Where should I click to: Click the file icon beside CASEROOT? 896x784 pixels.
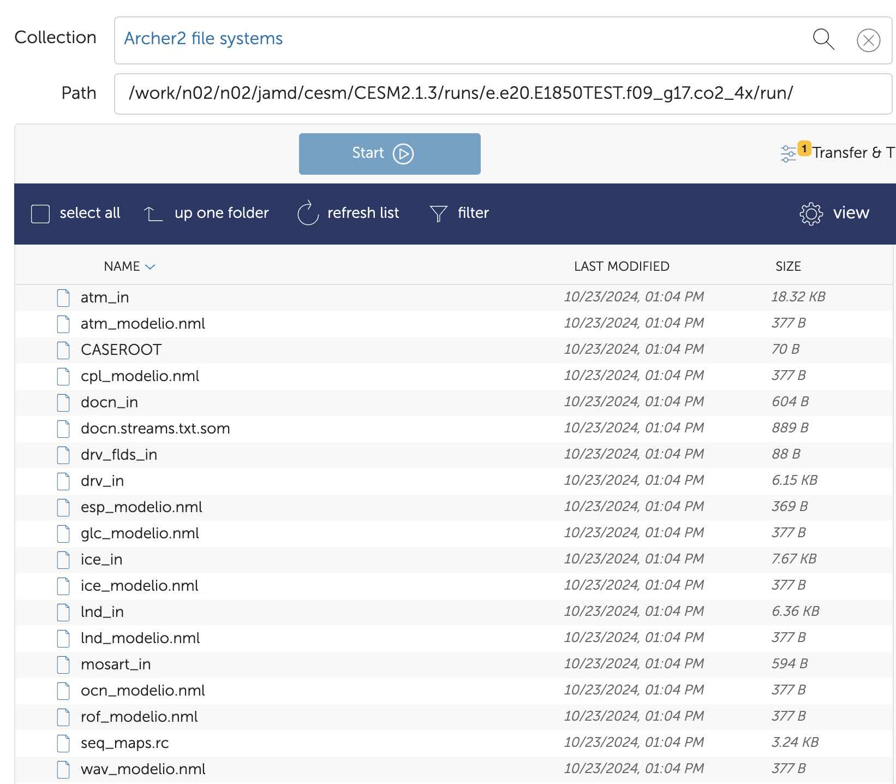click(64, 350)
